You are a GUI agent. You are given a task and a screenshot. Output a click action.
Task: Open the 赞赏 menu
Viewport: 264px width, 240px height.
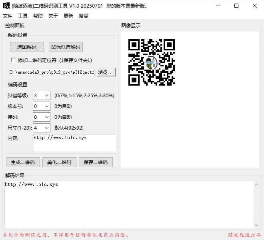point(83,16)
